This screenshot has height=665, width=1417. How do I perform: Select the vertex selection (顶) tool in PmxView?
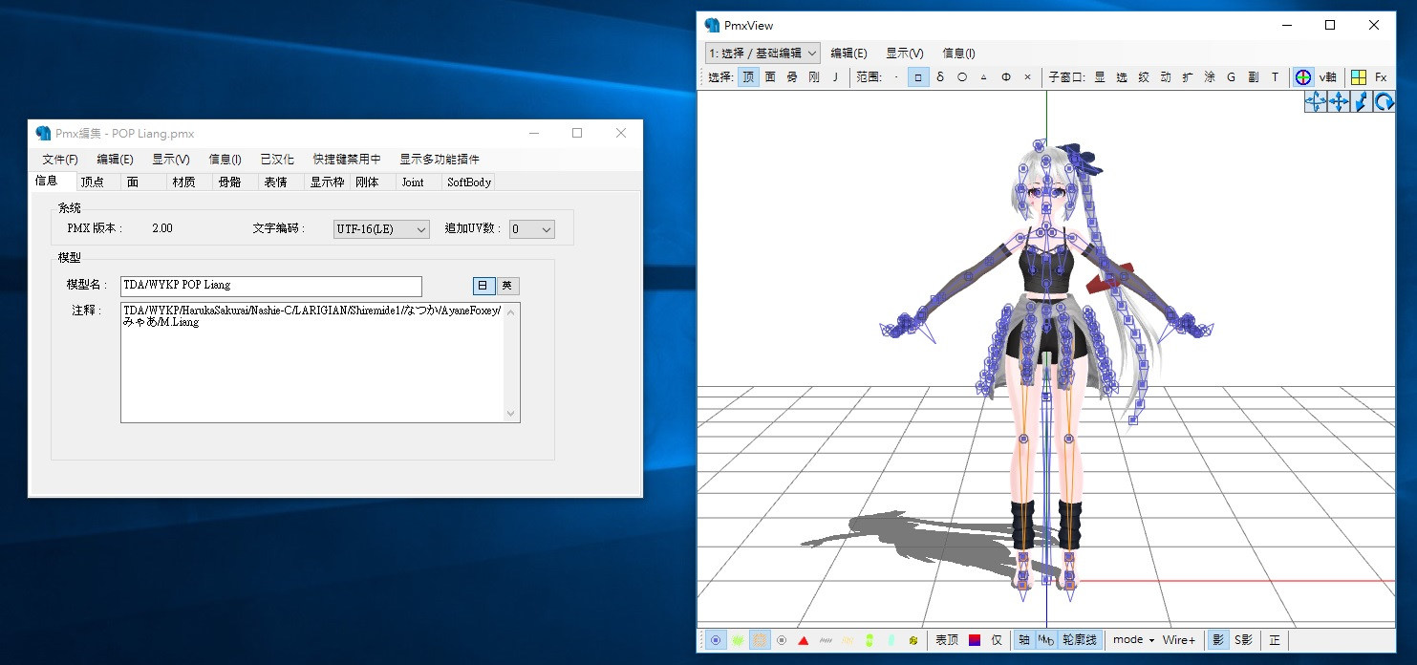pos(748,76)
